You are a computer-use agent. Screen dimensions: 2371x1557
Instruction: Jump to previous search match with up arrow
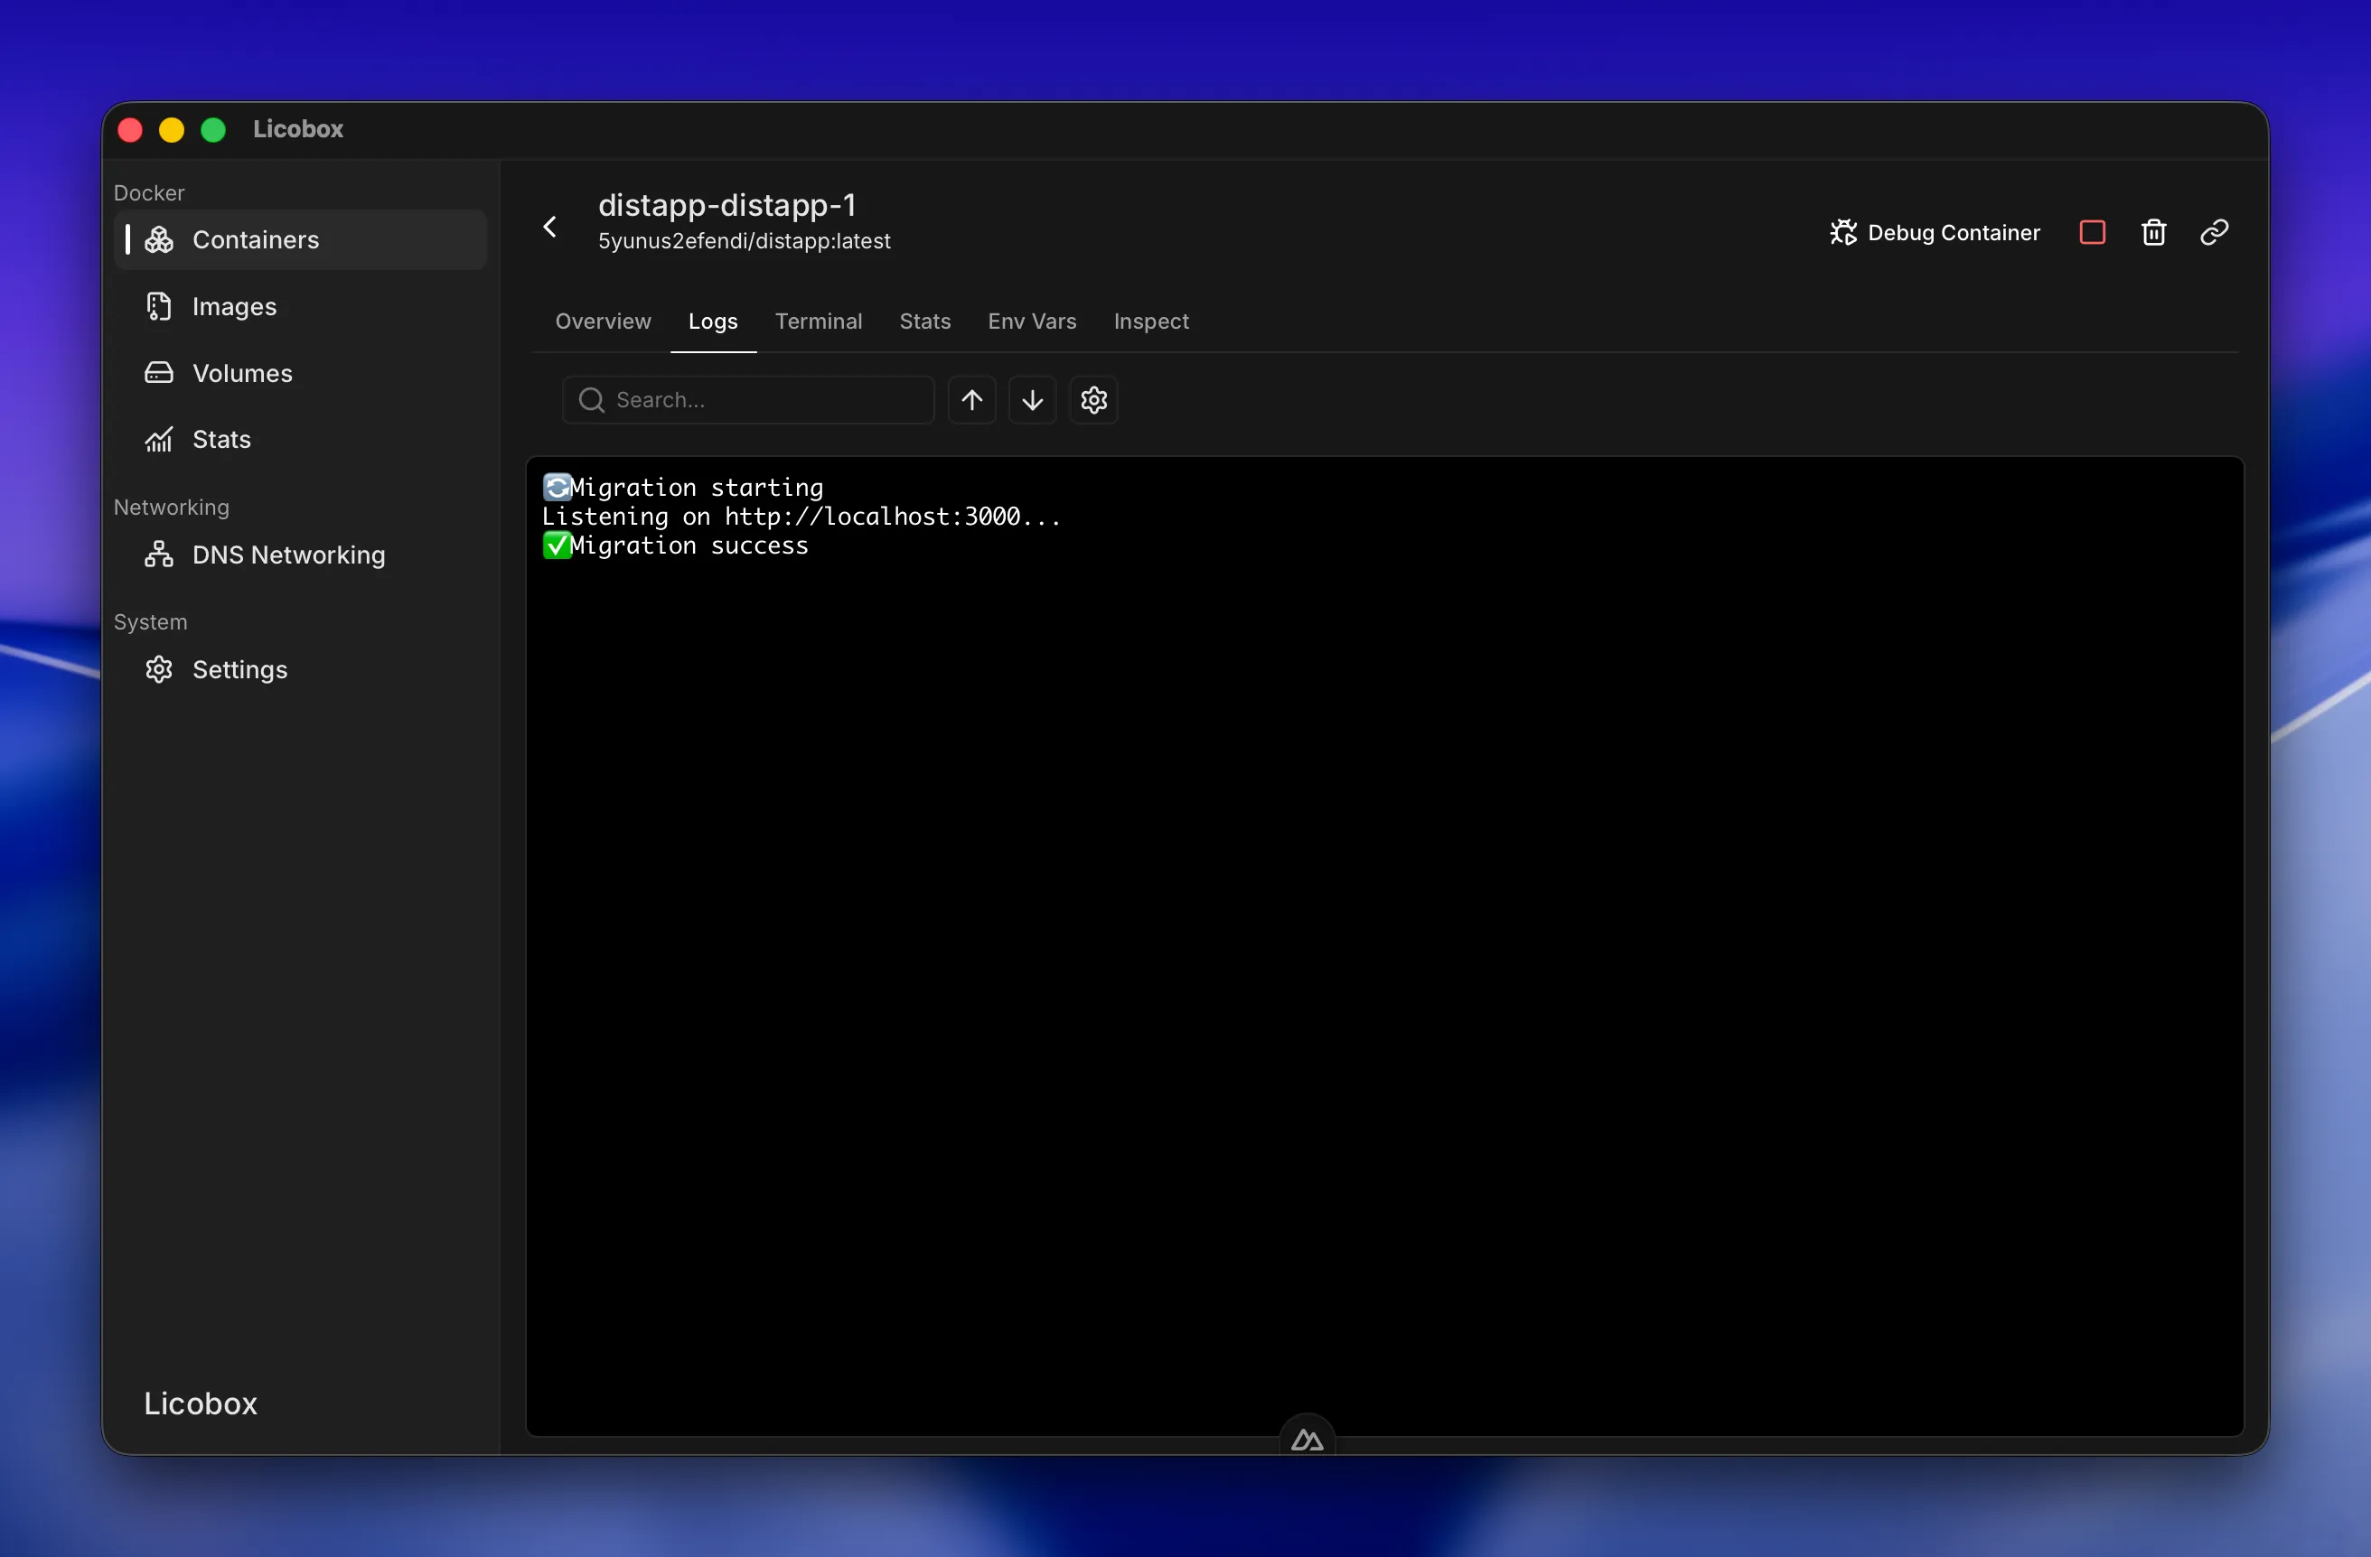971,400
